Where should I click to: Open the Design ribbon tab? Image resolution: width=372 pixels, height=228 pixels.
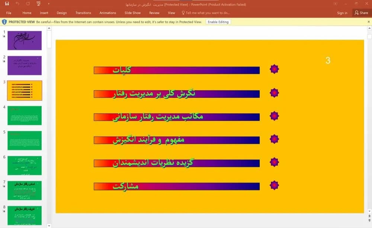tap(62, 13)
